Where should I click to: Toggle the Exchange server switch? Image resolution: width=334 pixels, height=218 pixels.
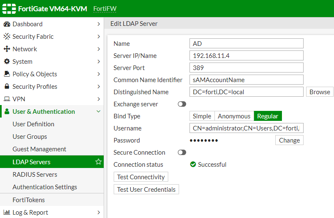click(x=182, y=104)
